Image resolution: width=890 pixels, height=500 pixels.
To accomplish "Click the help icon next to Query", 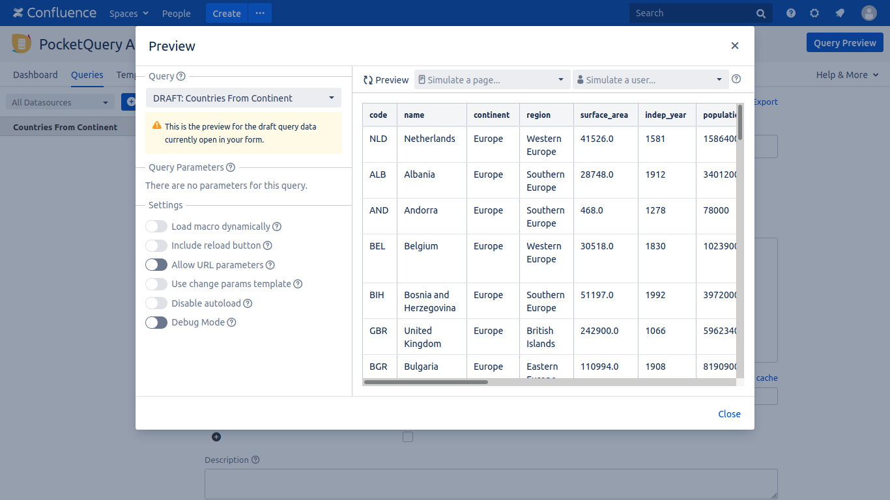I will [x=181, y=76].
